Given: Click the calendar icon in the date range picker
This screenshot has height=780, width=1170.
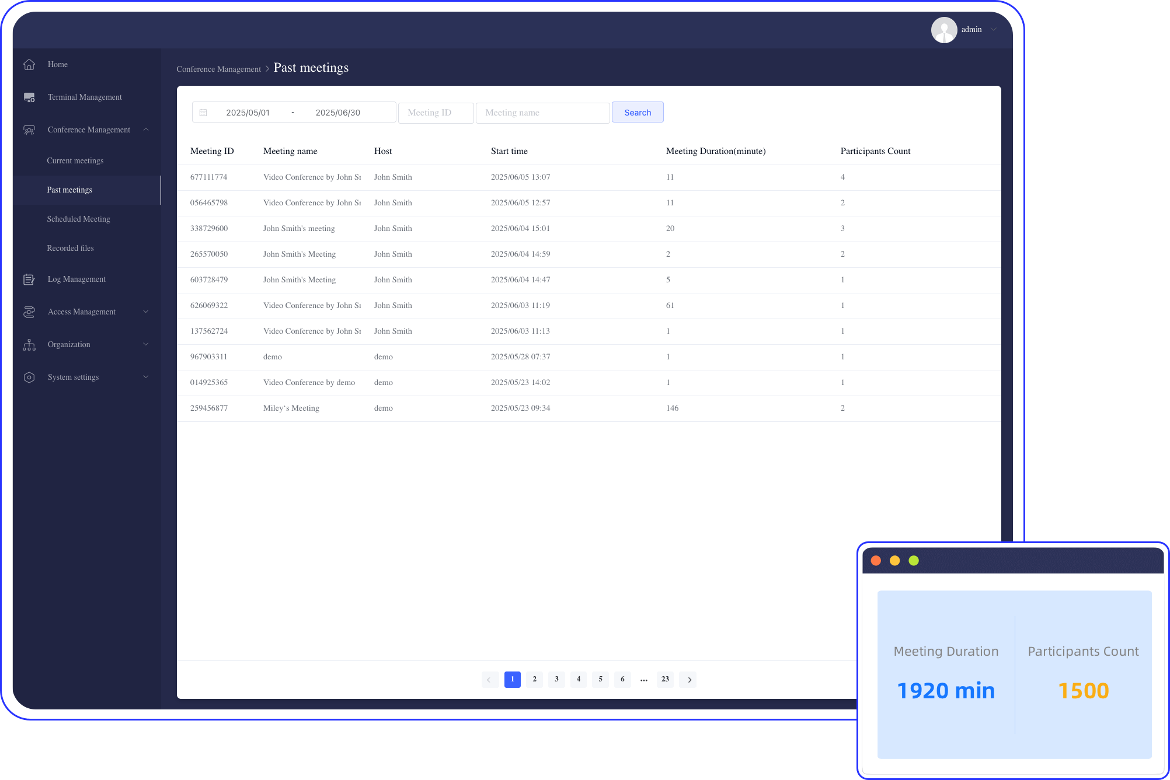Looking at the screenshot, I should [203, 112].
